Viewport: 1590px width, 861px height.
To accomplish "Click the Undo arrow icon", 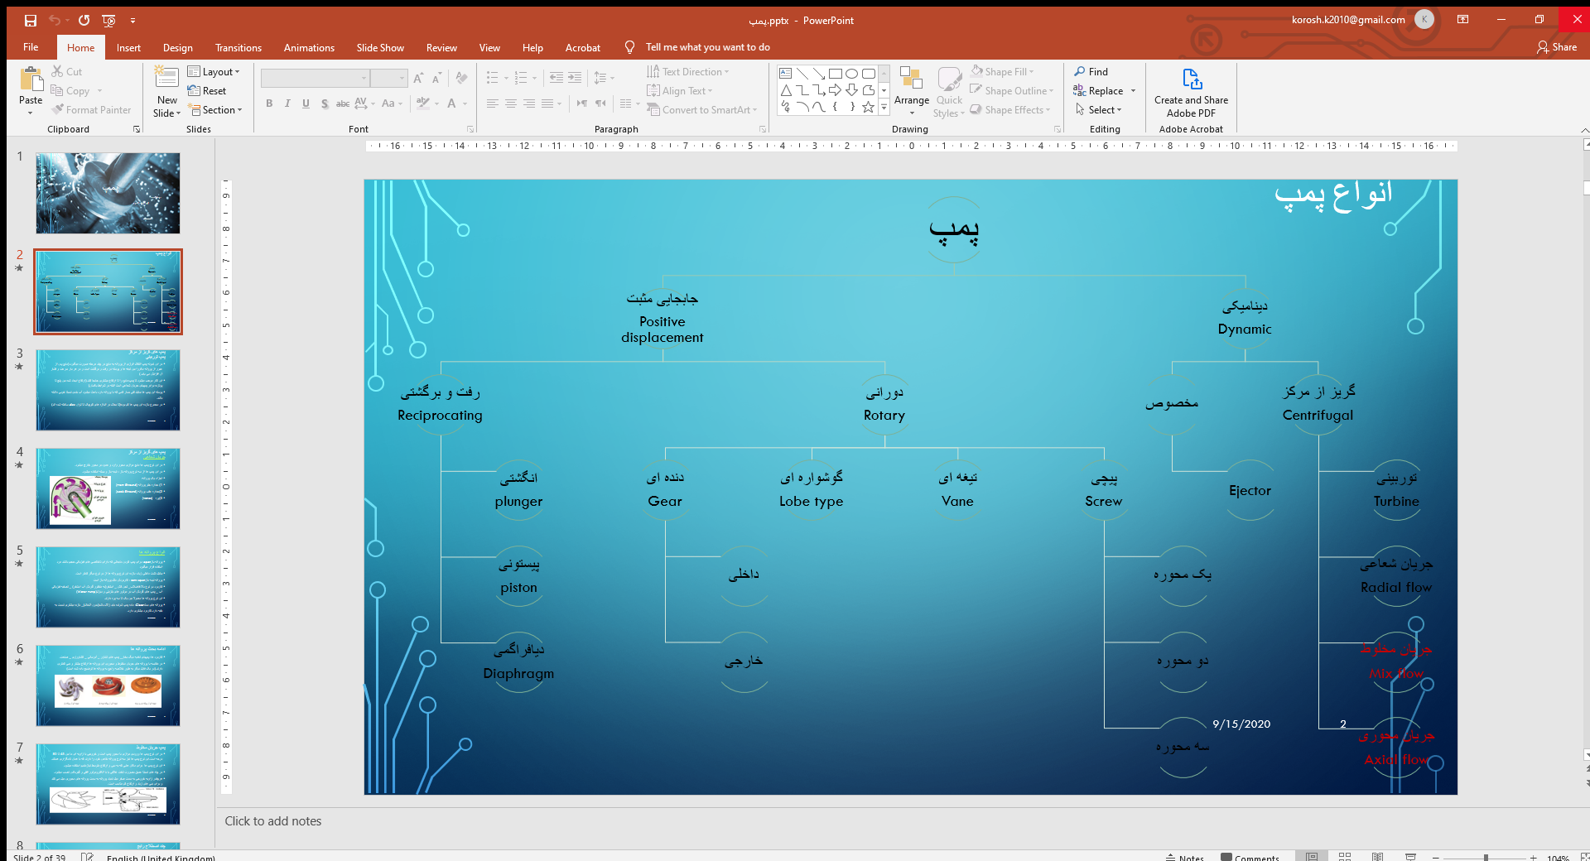I will tap(55, 20).
